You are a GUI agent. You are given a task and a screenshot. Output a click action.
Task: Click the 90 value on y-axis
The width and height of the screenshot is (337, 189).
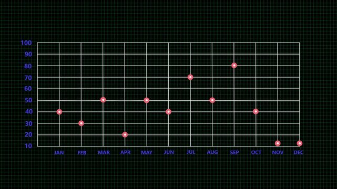pyautogui.click(x=28, y=54)
